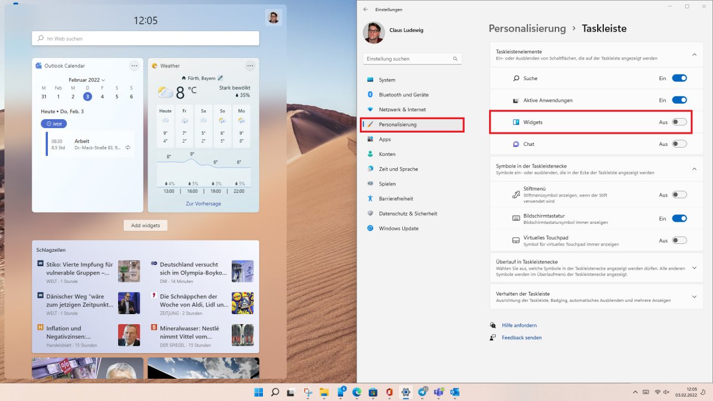Viewport: 713px width, 401px height.
Task: Open Office app from taskbar
Action: tap(390, 392)
